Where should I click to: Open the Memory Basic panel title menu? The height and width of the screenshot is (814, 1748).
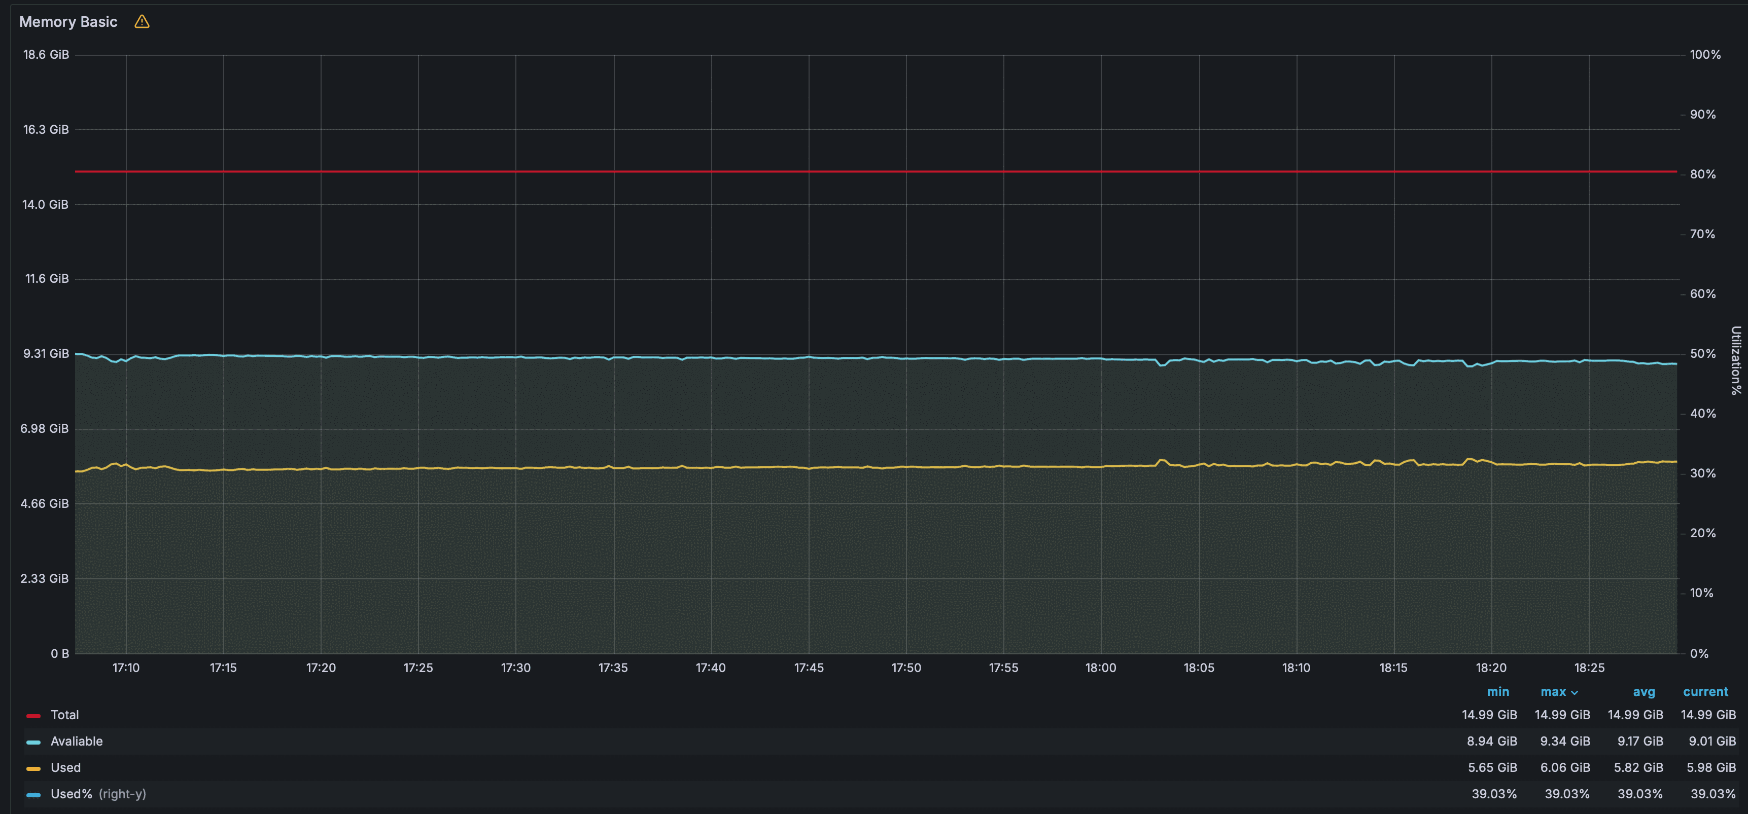(x=68, y=22)
